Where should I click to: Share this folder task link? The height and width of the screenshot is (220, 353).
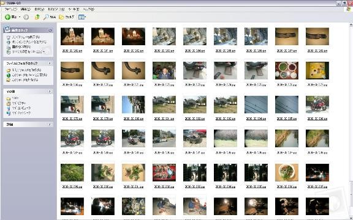pos(25,79)
